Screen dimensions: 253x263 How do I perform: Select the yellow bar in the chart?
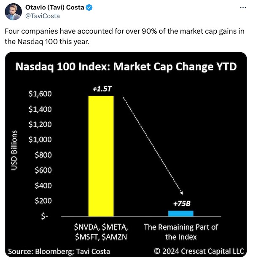pyautogui.click(x=101, y=156)
